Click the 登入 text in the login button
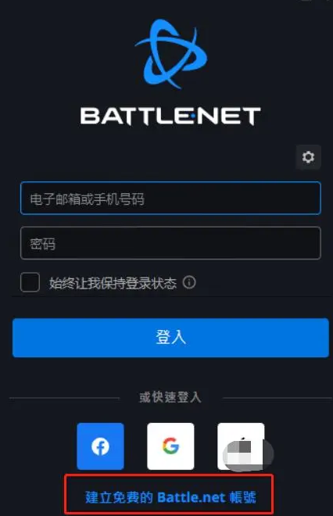333x516 pixels. [x=170, y=337]
